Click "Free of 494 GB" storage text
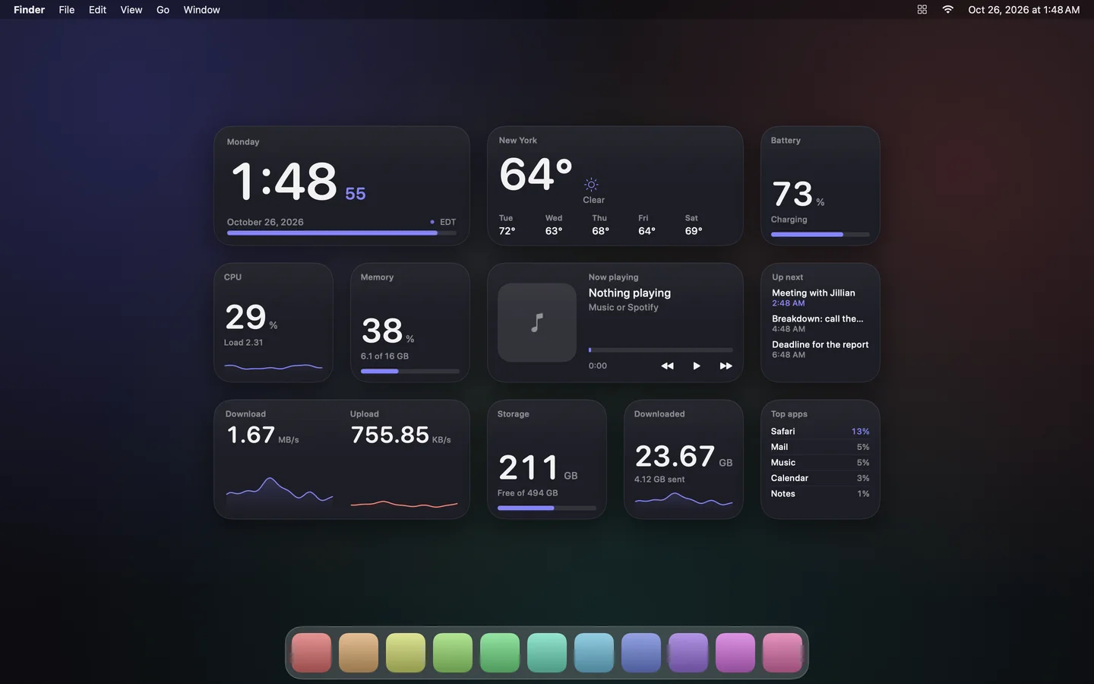Viewport: 1094px width, 684px height. point(528,493)
